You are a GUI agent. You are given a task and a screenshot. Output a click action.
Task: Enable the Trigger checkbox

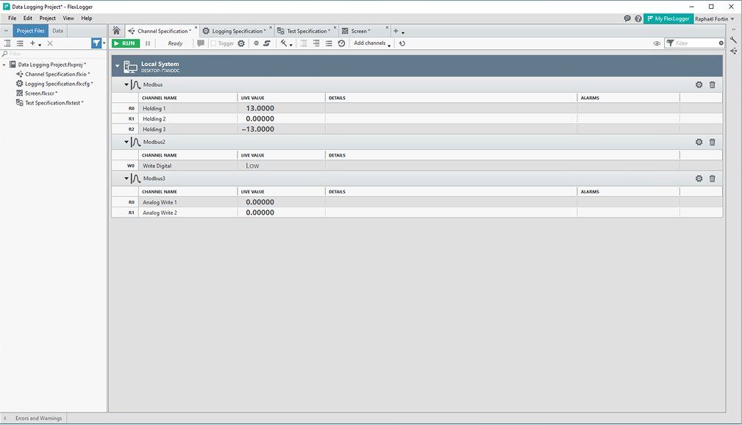click(213, 43)
